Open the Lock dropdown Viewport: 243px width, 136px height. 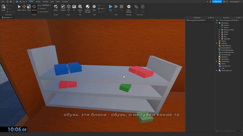pos(105,9)
